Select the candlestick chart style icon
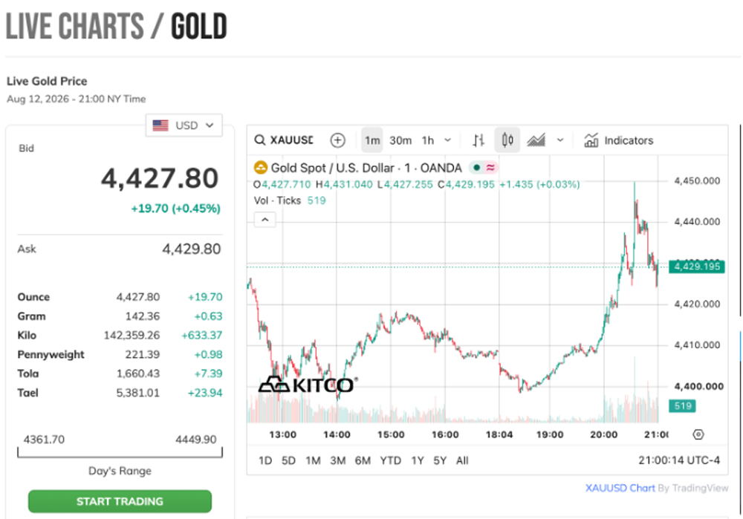 [507, 140]
